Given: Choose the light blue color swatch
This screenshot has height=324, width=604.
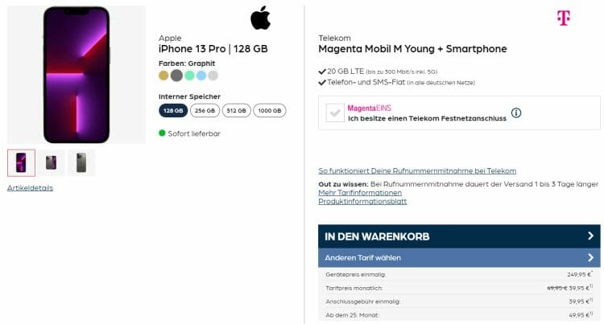Looking at the screenshot, I should (x=201, y=76).
